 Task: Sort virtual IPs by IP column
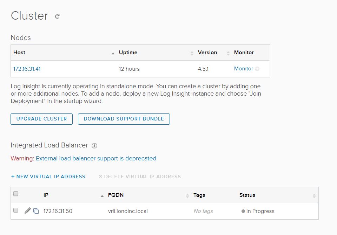(x=102, y=195)
